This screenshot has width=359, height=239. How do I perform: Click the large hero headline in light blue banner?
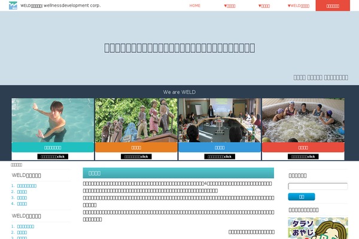coord(180,48)
